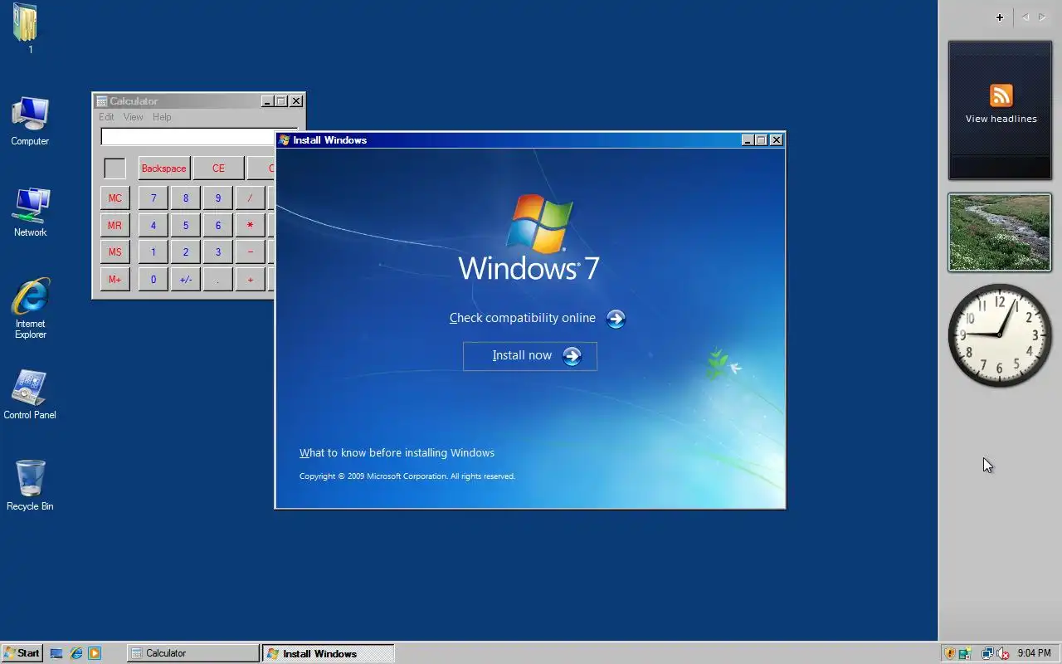Screen dimensions: 1062x664
Task: Click digit 8 on Calculator
Action: [x=185, y=198]
